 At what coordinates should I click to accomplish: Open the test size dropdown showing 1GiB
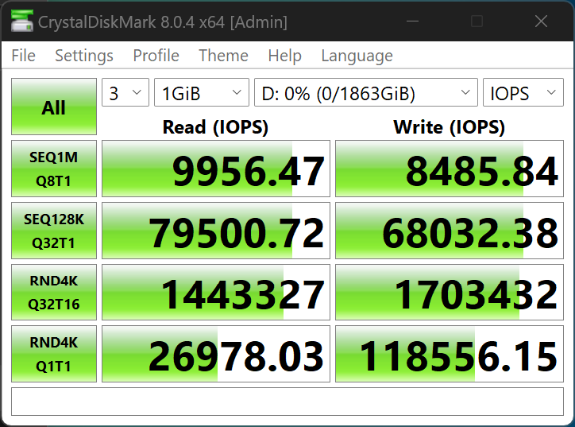[x=202, y=92]
